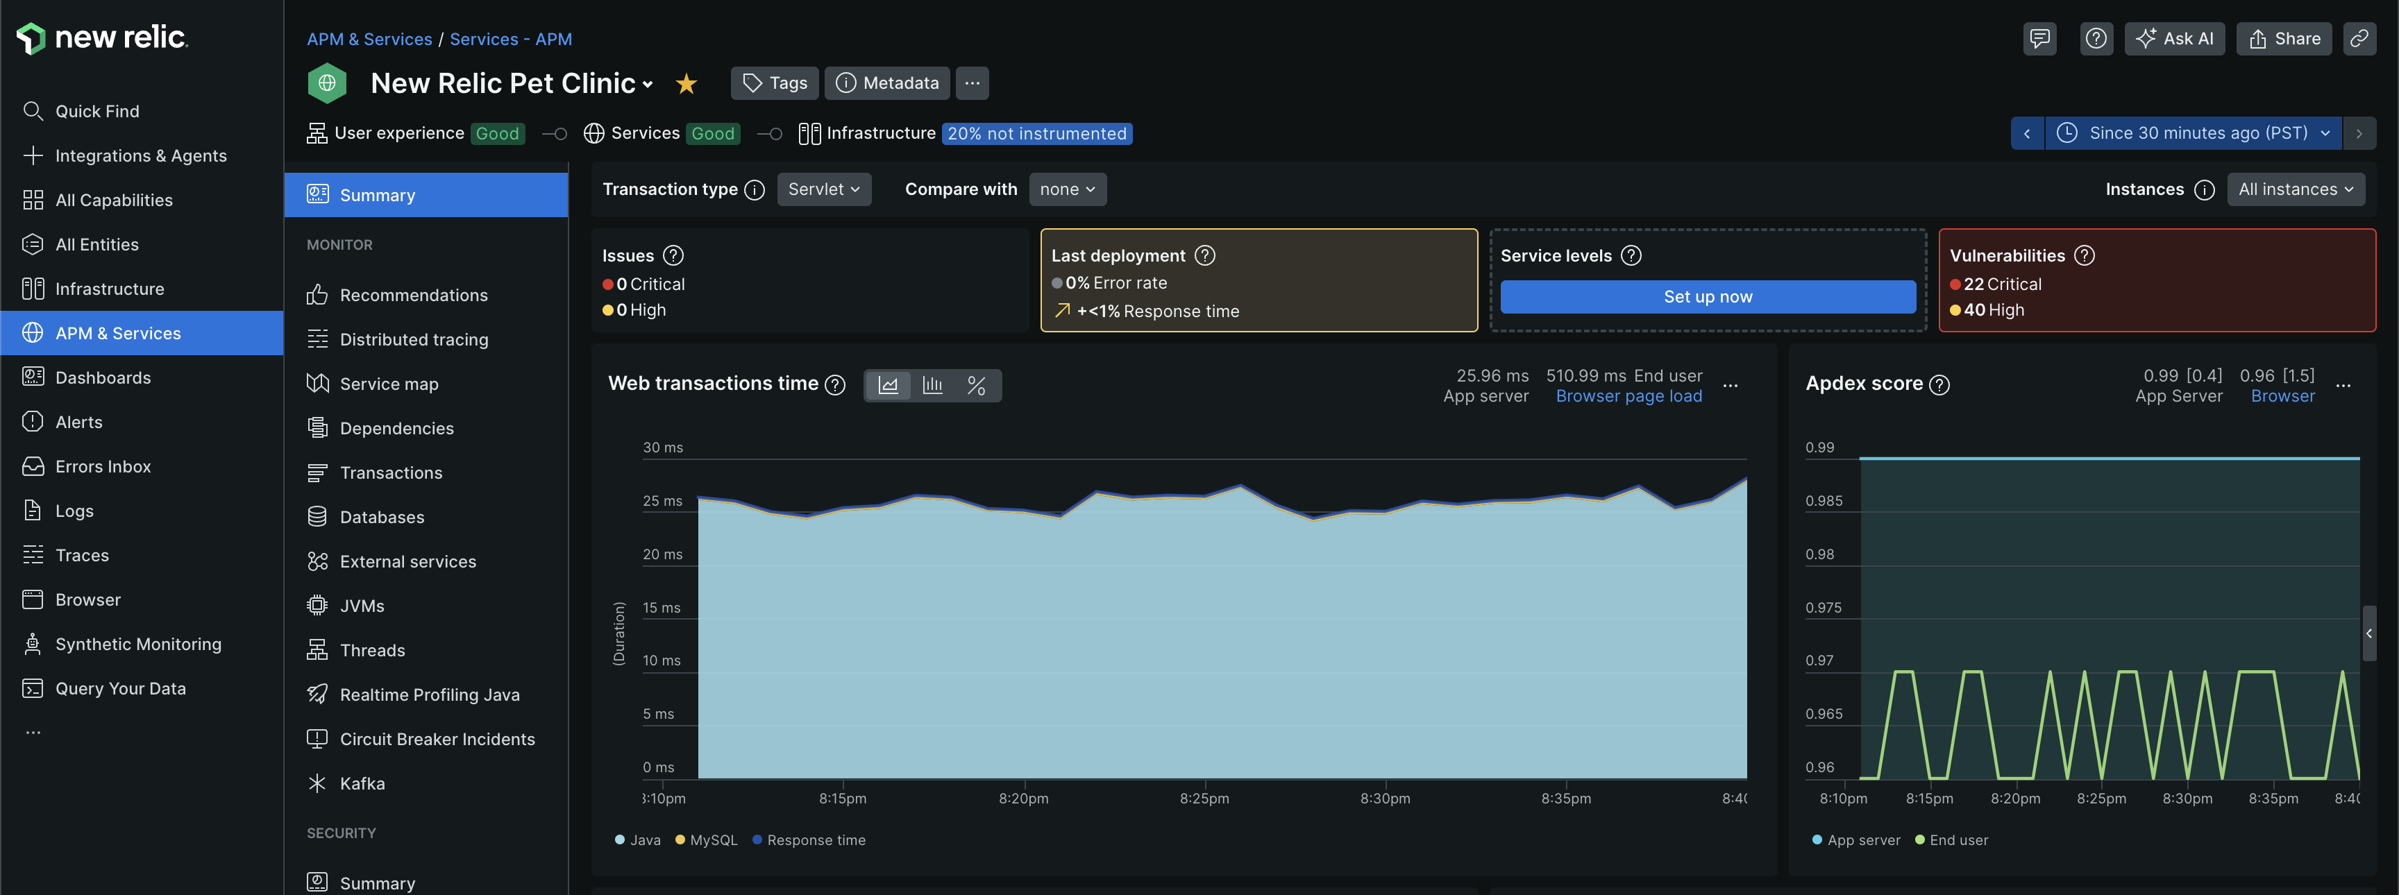Open the more options ellipsis beside Metadata
Image resolution: width=2399 pixels, height=895 pixels.
973,83
